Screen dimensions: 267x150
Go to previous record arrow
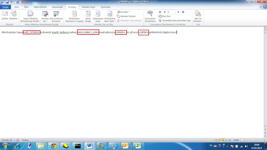[x=164, y=12]
